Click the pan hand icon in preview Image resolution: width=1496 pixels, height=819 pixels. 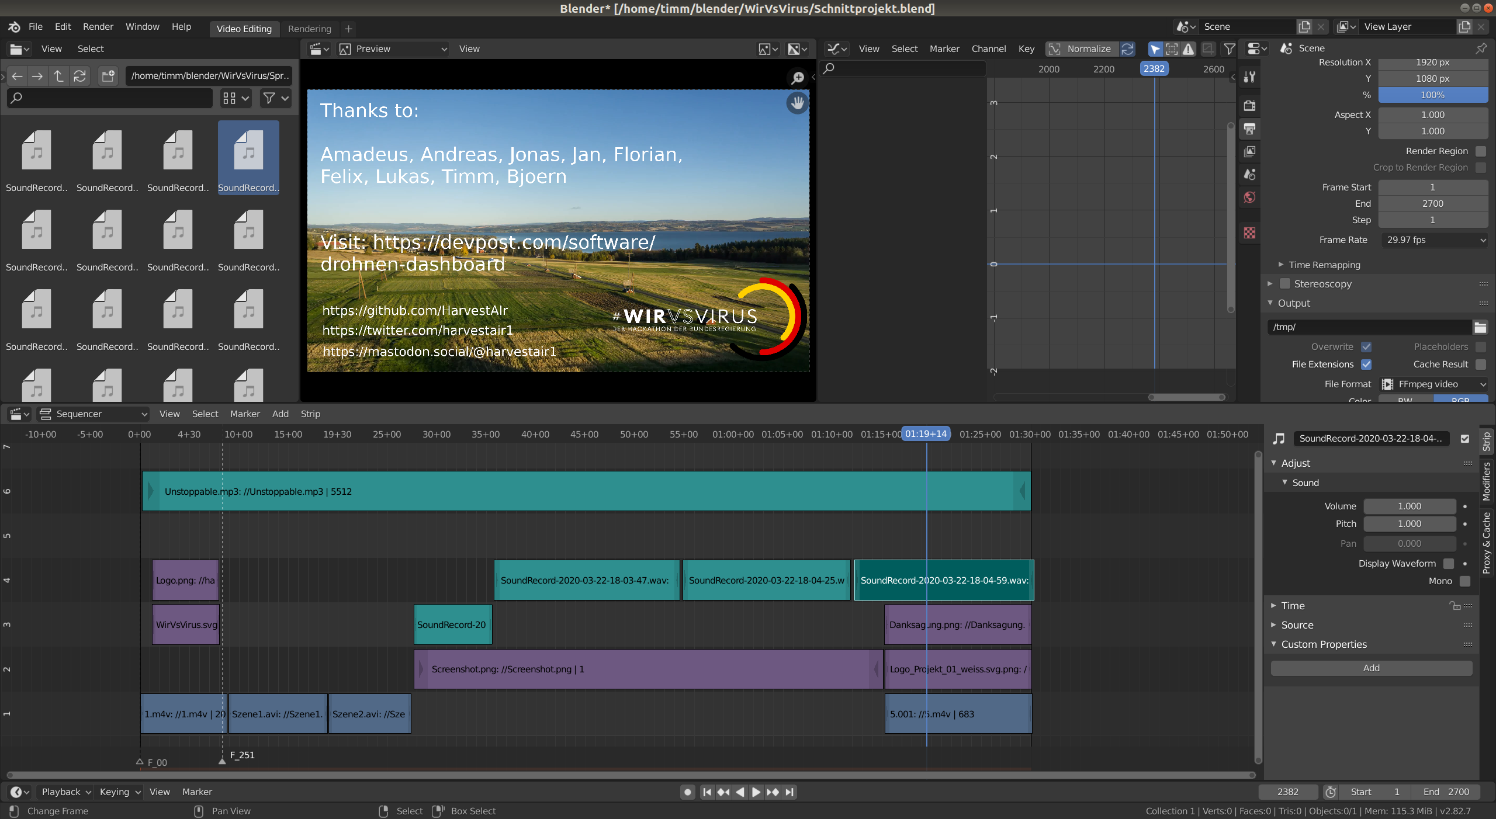click(x=797, y=103)
